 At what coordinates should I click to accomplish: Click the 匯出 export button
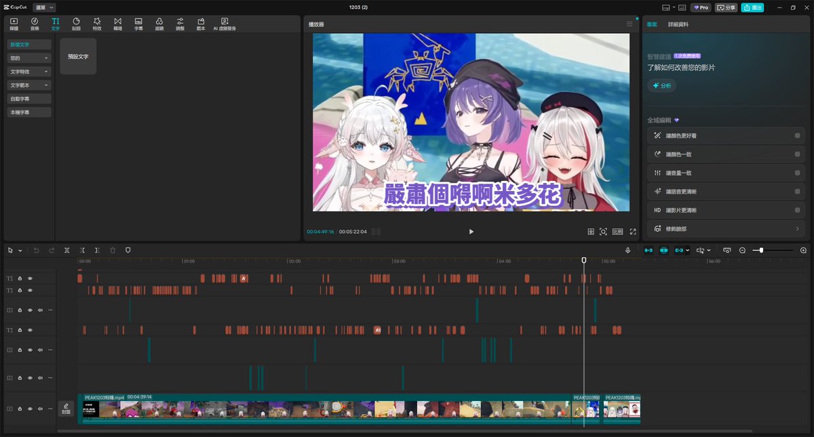coord(752,7)
